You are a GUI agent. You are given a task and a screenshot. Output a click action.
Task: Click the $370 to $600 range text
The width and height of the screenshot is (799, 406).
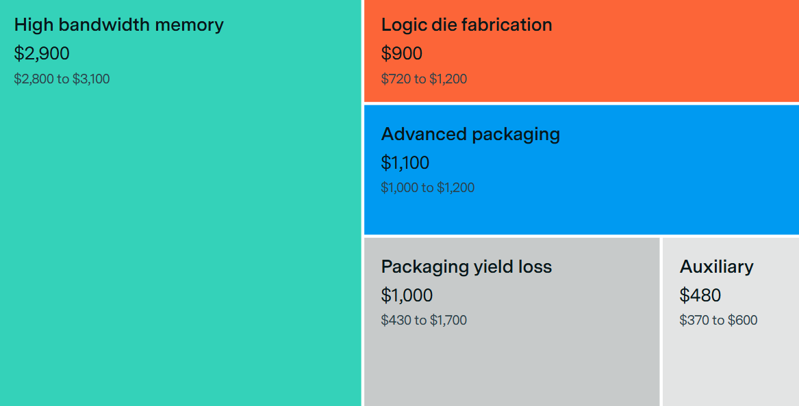(x=718, y=320)
